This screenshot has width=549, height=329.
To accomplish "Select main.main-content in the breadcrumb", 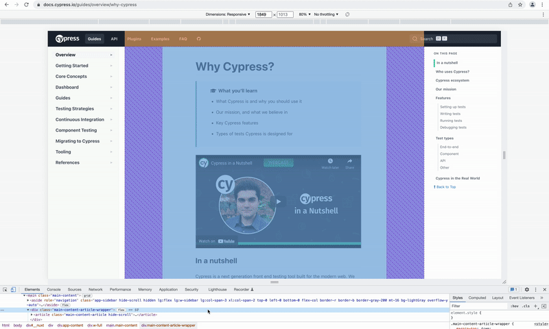I will 121,326.
